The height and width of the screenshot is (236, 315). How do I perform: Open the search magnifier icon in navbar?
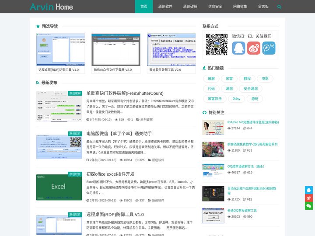[279, 7]
